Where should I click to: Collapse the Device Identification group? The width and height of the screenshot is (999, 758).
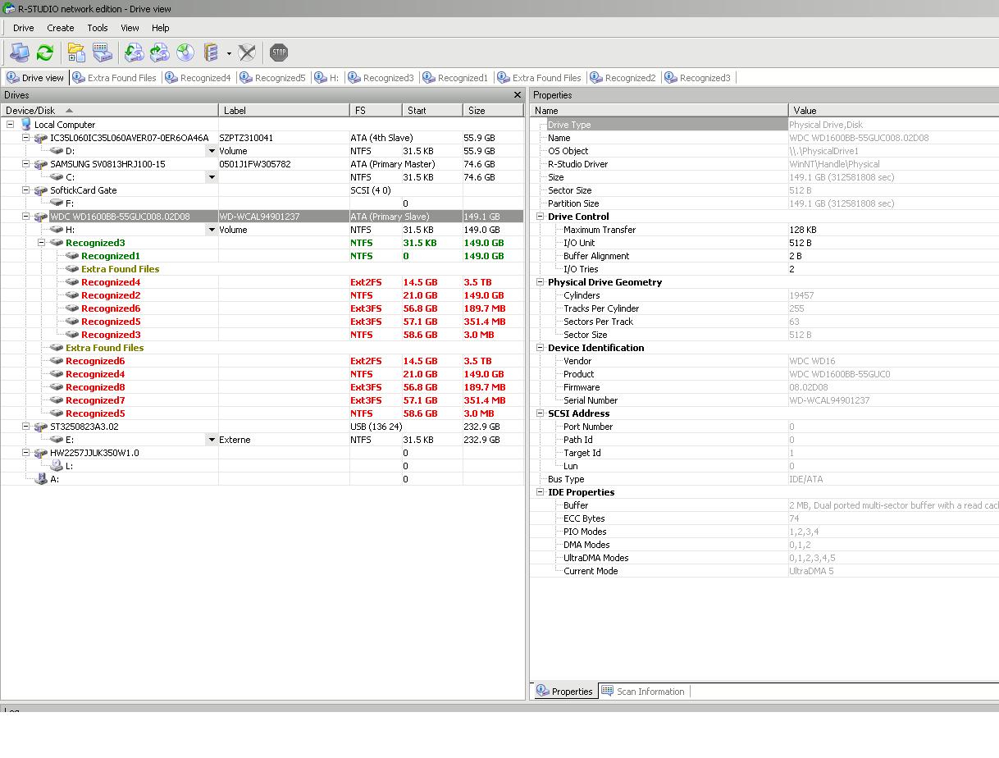pyautogui.click(x=541, y=348)
